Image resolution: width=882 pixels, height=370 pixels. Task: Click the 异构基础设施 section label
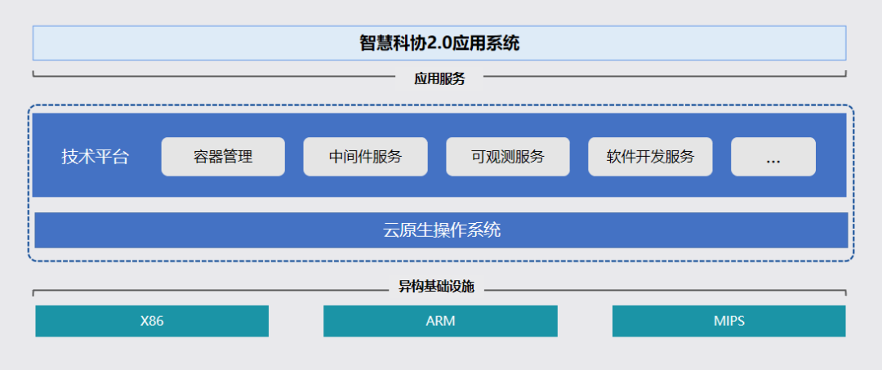click(436, 287)
